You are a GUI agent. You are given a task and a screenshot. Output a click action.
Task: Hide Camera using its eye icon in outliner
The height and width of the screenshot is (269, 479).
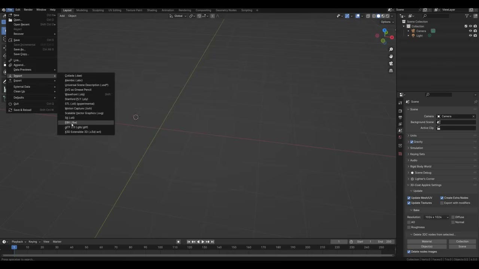(x=470, y=31)
